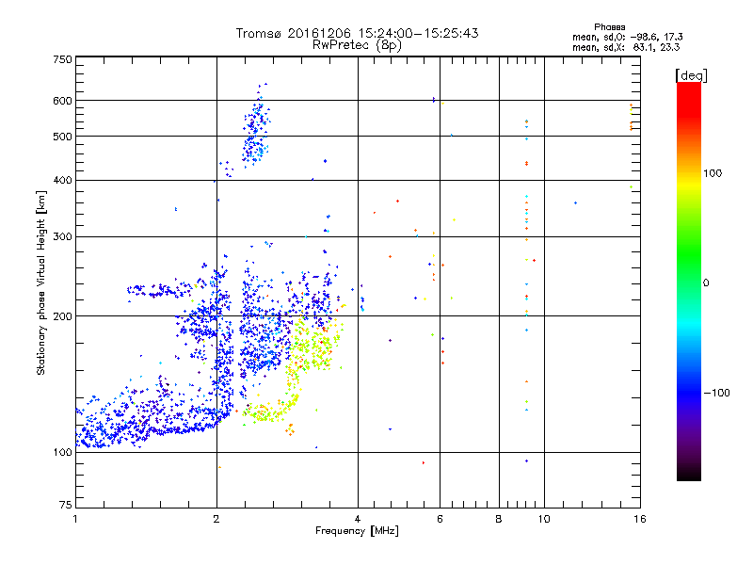Click the y-axis tick label '600'

pos(63,101)
